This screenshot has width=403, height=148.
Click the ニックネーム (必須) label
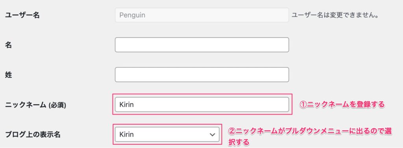[x=35, y=105]
